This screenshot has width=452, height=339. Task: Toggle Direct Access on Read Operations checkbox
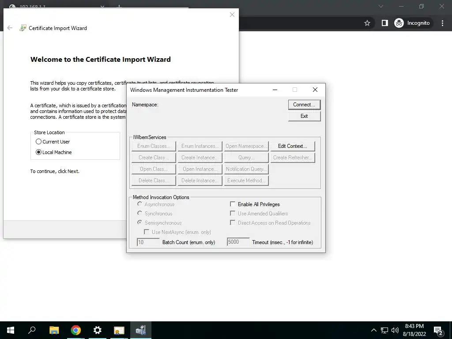tap(233, 222)
